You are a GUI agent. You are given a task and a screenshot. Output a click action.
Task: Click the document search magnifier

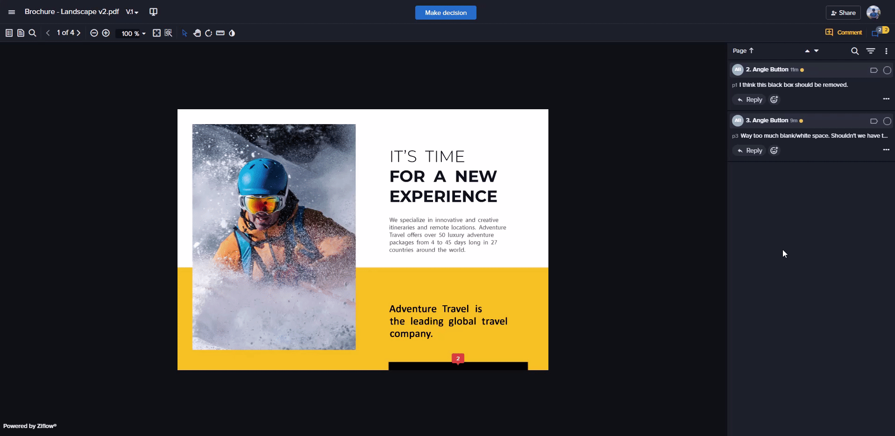click(32, 33)
